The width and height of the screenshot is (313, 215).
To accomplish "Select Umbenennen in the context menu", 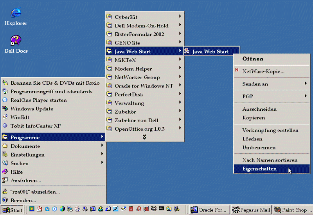I will pyautogui.click(x=272, y=147).
